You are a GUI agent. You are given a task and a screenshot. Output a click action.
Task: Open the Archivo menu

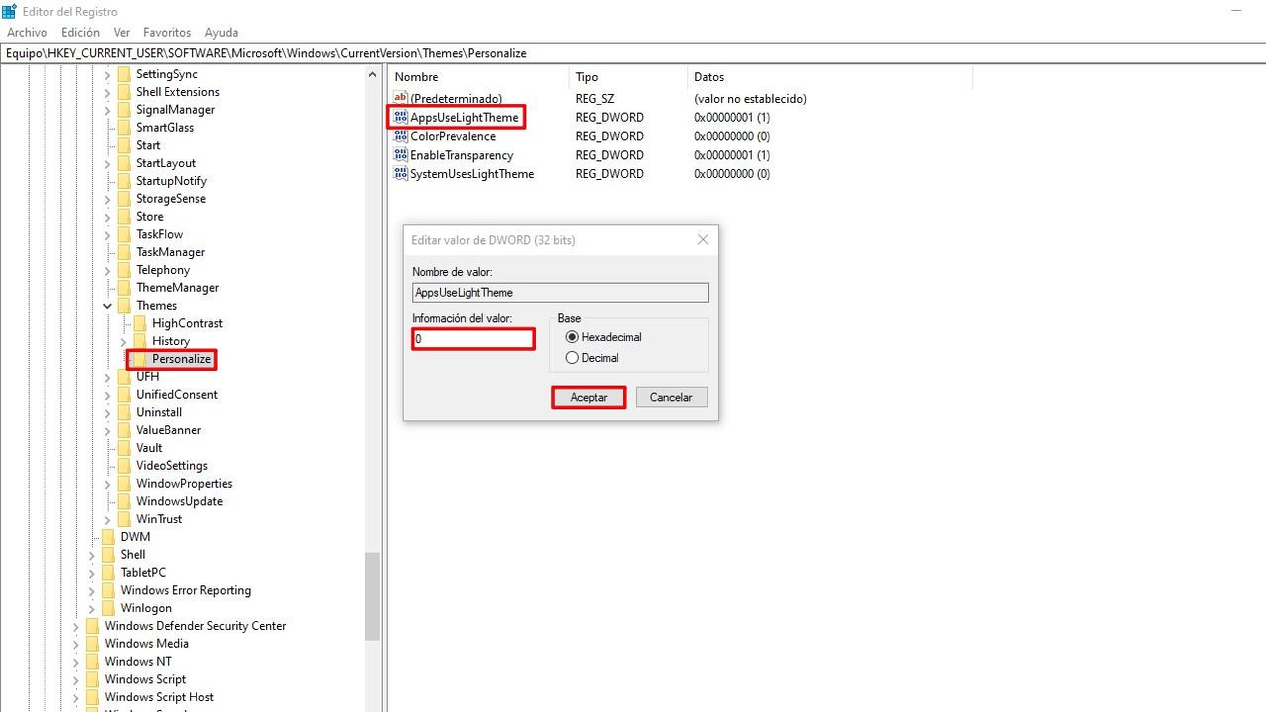(x=27, y=32)
